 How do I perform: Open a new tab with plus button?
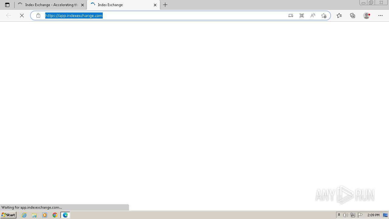165,5
